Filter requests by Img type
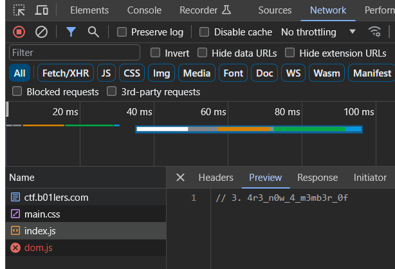Image resolution: width=395 pixels, height=269 pixels. point(161,73)
